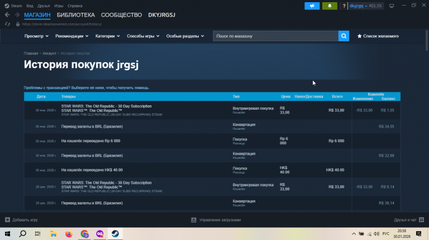Open the Вид menu
The width and height of the screenshot is (429, 240).
tap(30, 6)
